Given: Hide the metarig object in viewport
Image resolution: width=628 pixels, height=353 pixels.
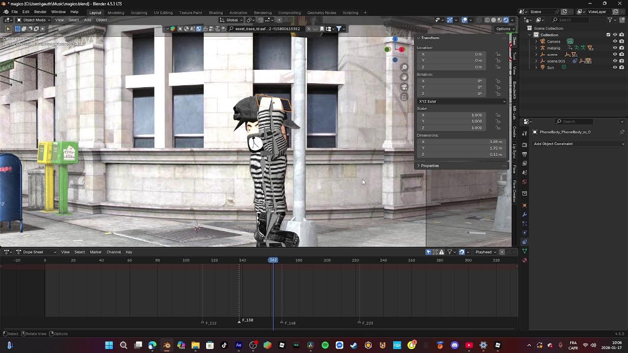Looking at the screenshot, I should (615, 48).
